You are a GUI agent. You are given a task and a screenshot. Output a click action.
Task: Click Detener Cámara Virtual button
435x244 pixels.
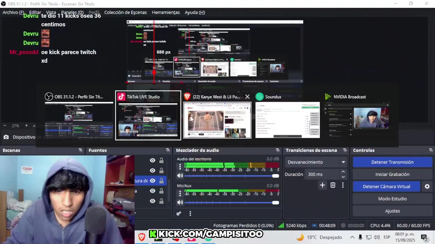pos(386,186)
